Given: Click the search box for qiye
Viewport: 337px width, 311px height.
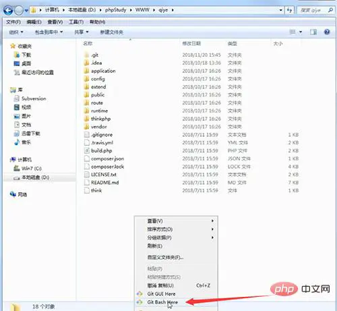Looking at the screenshot, I should pos(315,10).
